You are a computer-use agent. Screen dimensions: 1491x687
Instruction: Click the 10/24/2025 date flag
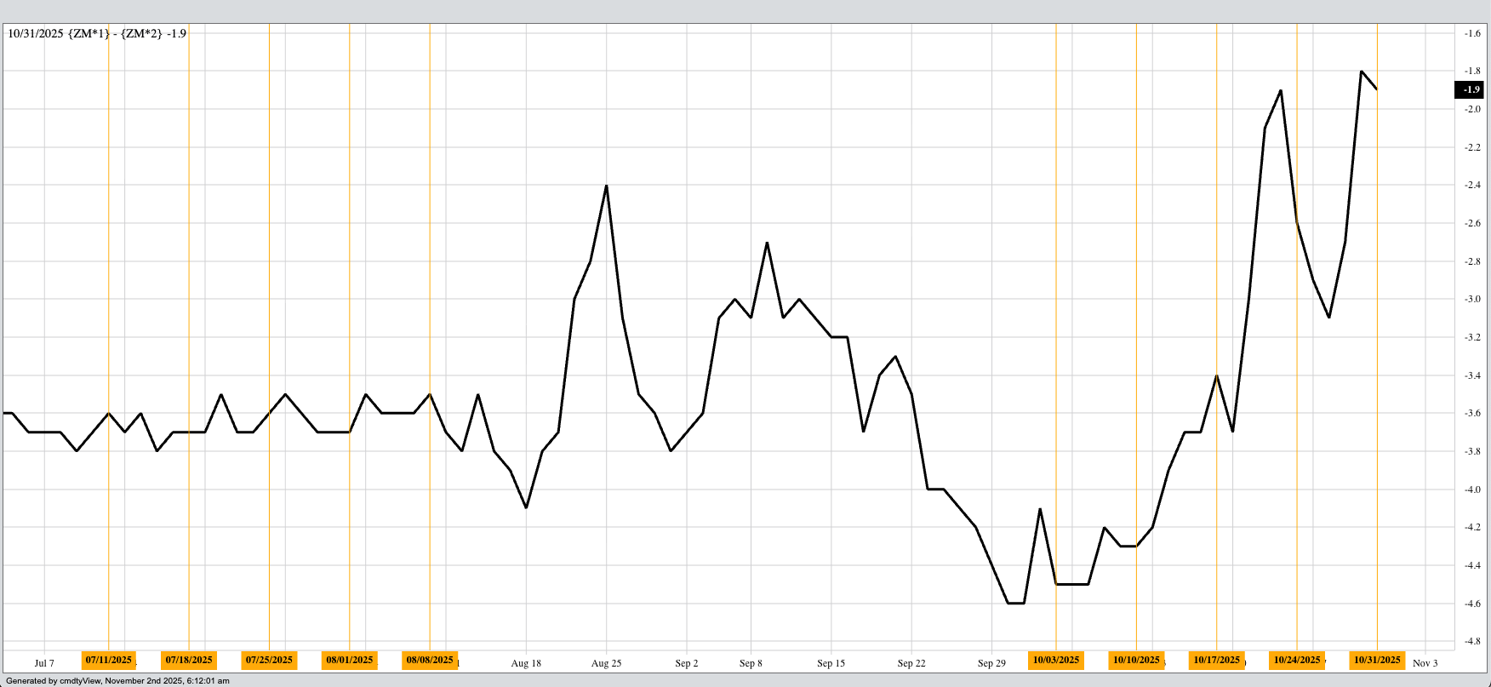[x=1297, y=660]
